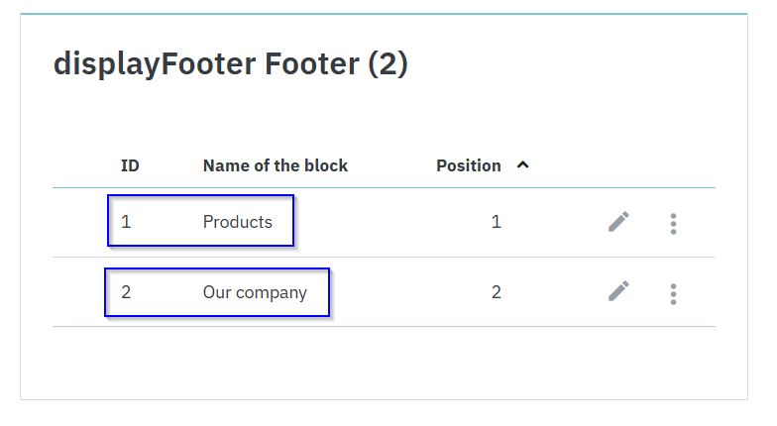This screenshot has height=426, width=777.
Task: Click the displayFooter word in the heading
Action: coord(155,64)
